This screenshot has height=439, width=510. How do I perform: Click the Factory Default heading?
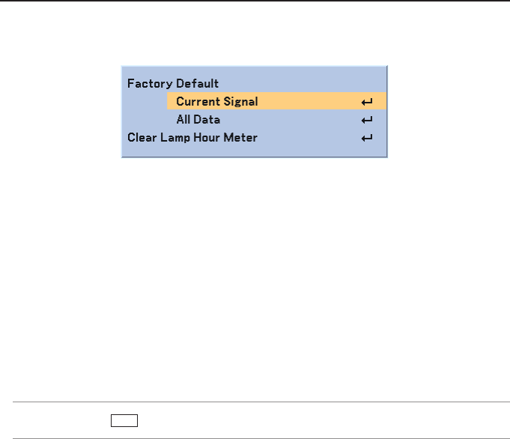point(173,83)
